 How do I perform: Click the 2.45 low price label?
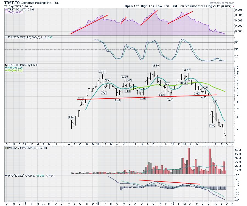pos(212,126)
